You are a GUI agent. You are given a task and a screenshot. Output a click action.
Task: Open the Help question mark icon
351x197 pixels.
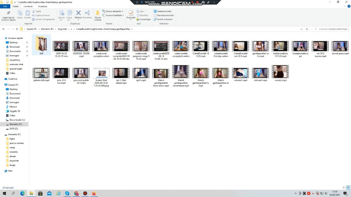(x=349, y=6)
